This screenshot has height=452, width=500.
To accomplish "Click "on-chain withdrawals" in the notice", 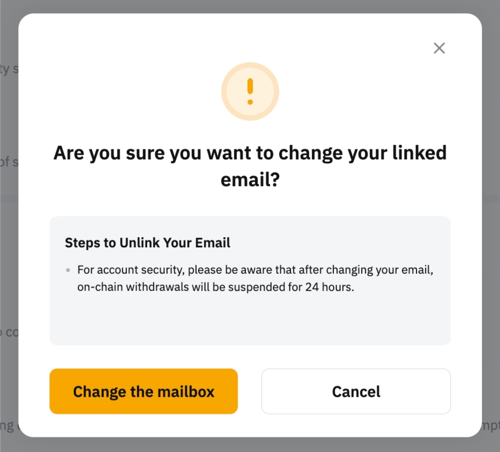I will (x=133, y=287).
